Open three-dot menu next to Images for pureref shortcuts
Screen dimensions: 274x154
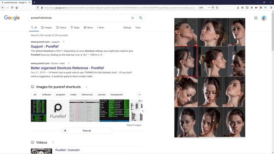[x=86, y=87]
